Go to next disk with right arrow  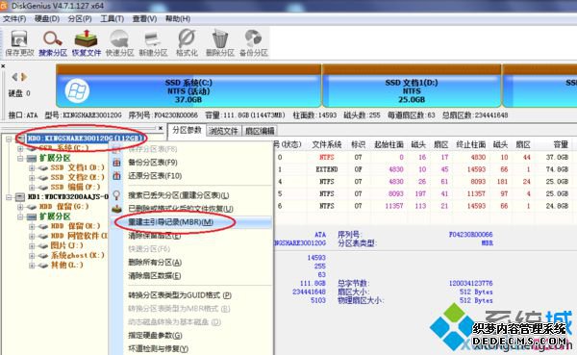click(x=24, y=77)
